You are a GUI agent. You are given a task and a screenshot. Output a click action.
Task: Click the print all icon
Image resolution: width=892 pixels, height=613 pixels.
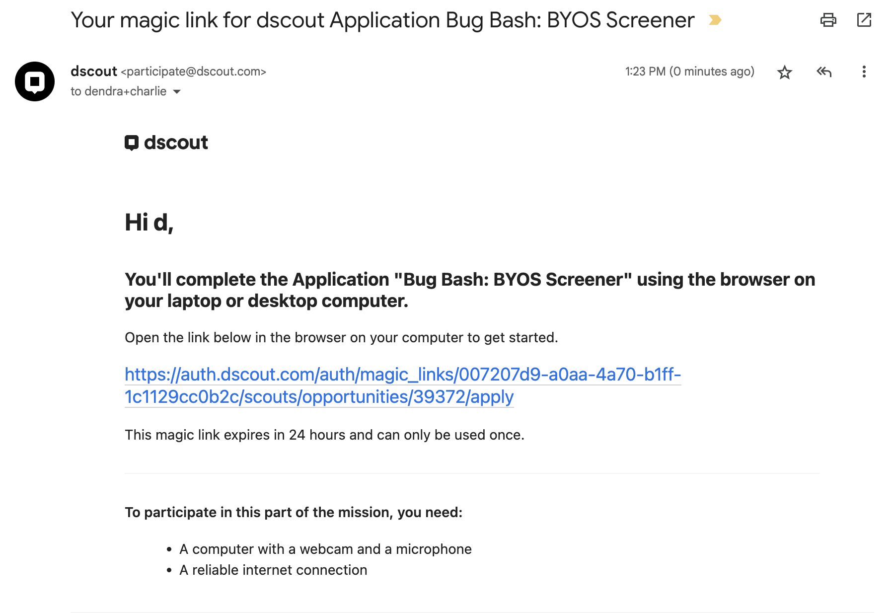pos(828,20)
